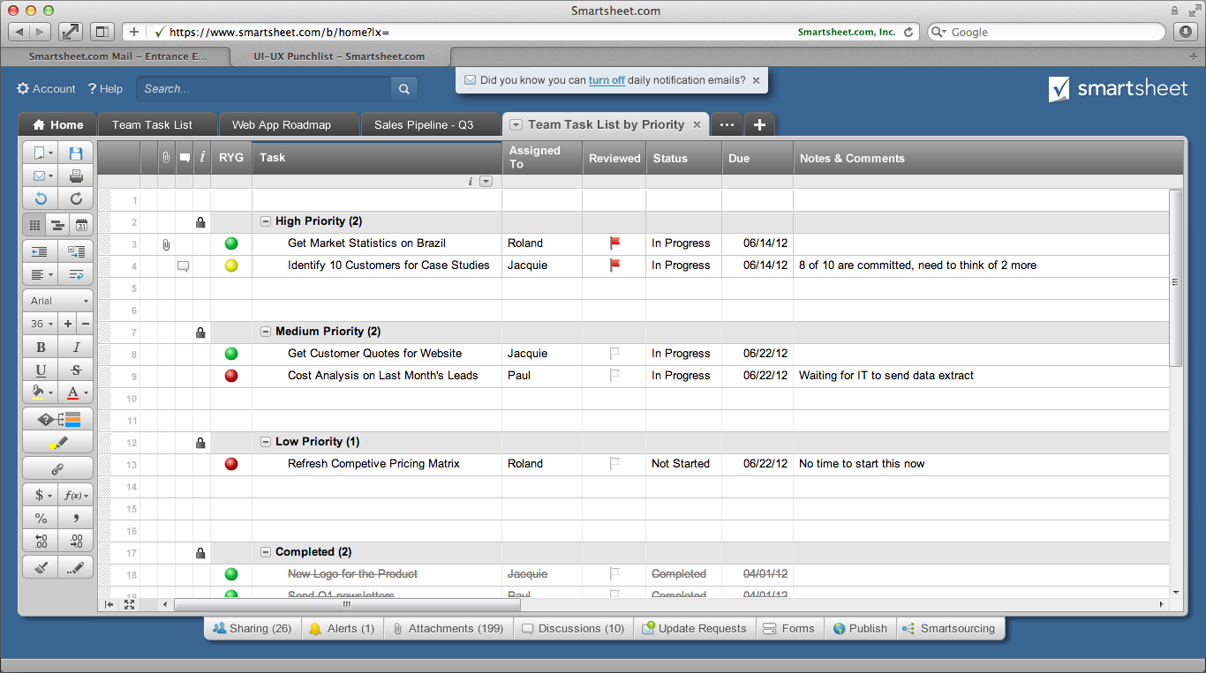1206x673 pixels.
Task: Toggle Reviewed flag for Identify 10 Customers
Action: tap(615, 265)
